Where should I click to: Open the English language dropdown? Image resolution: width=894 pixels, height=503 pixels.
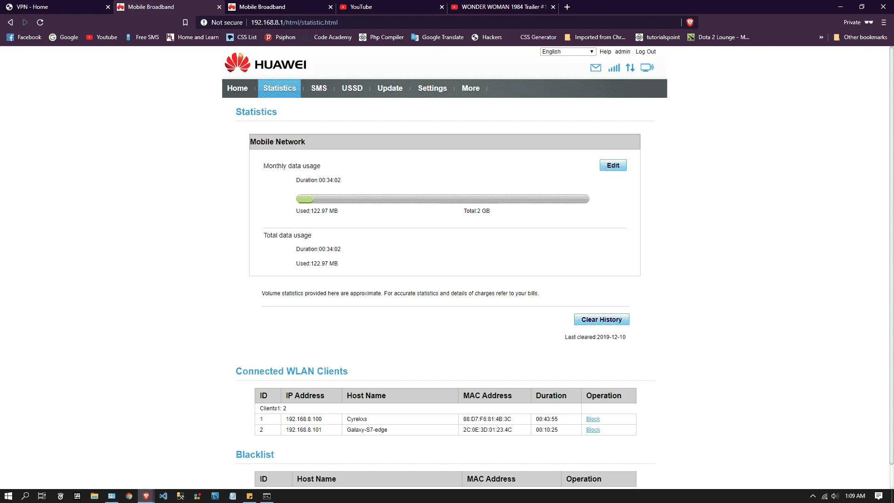pyautogui.click(x=568, y=52)
